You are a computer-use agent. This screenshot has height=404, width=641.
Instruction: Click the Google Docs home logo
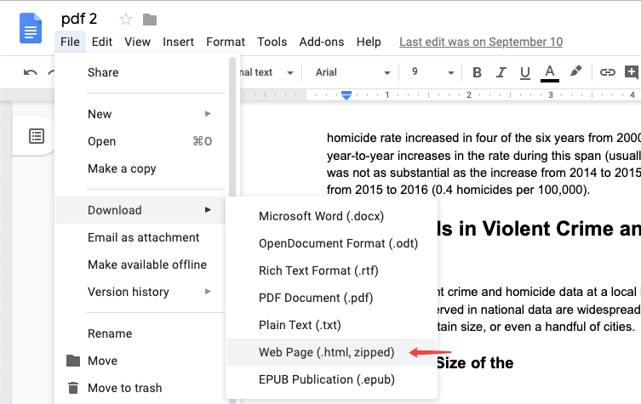pos(31,30)
